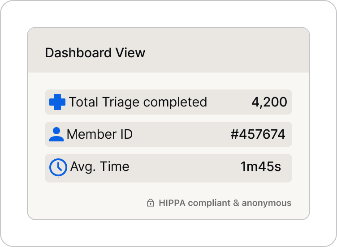
Task: Click the value '4,200'
Action: pos(269,102)
